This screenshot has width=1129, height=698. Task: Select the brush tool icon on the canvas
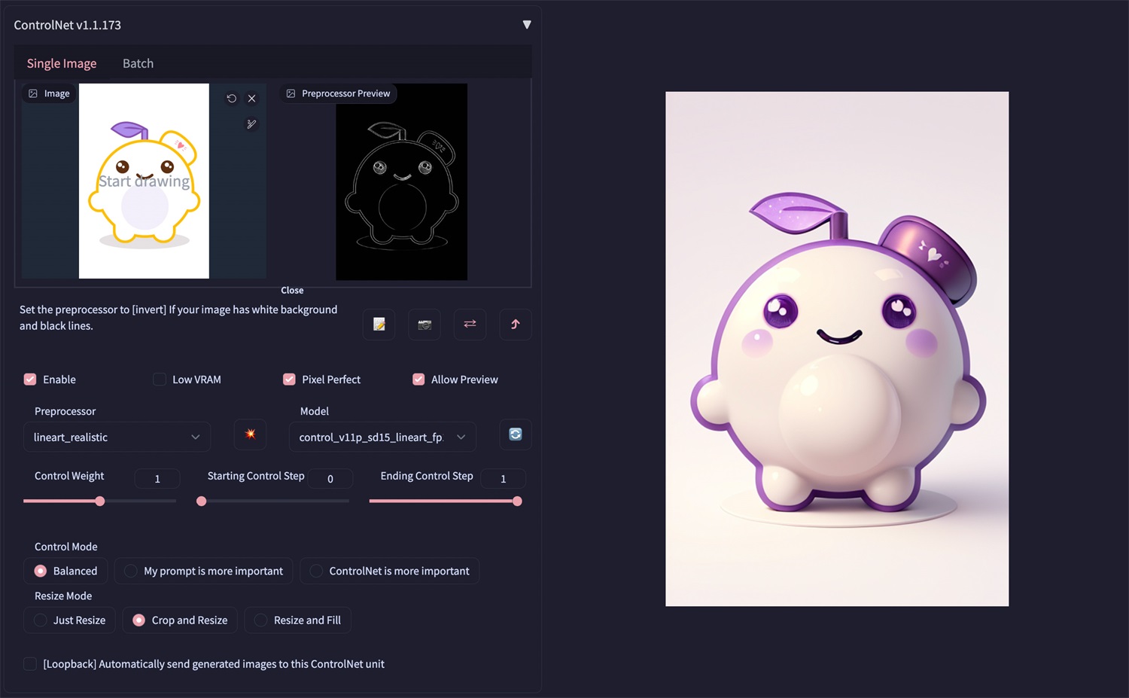point(252,124)
